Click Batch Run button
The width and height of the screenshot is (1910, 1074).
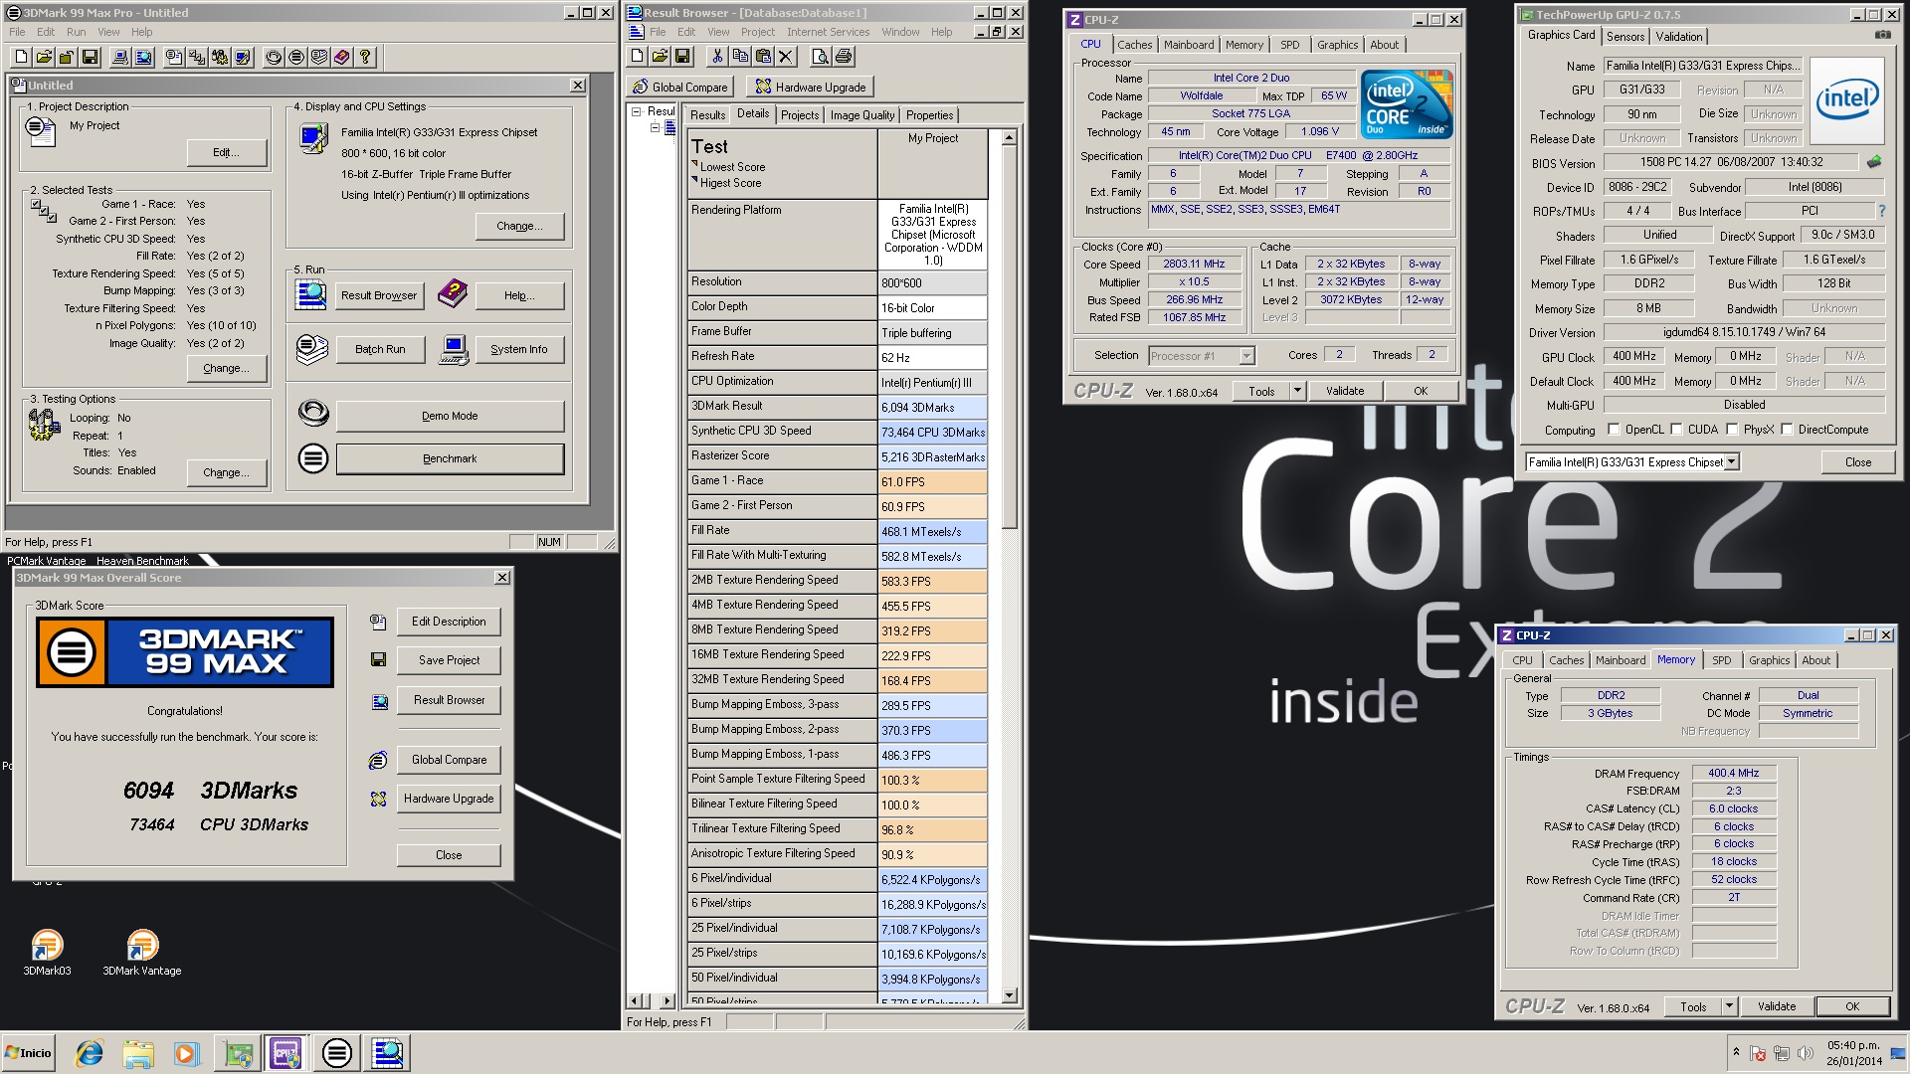coord(380,349)
